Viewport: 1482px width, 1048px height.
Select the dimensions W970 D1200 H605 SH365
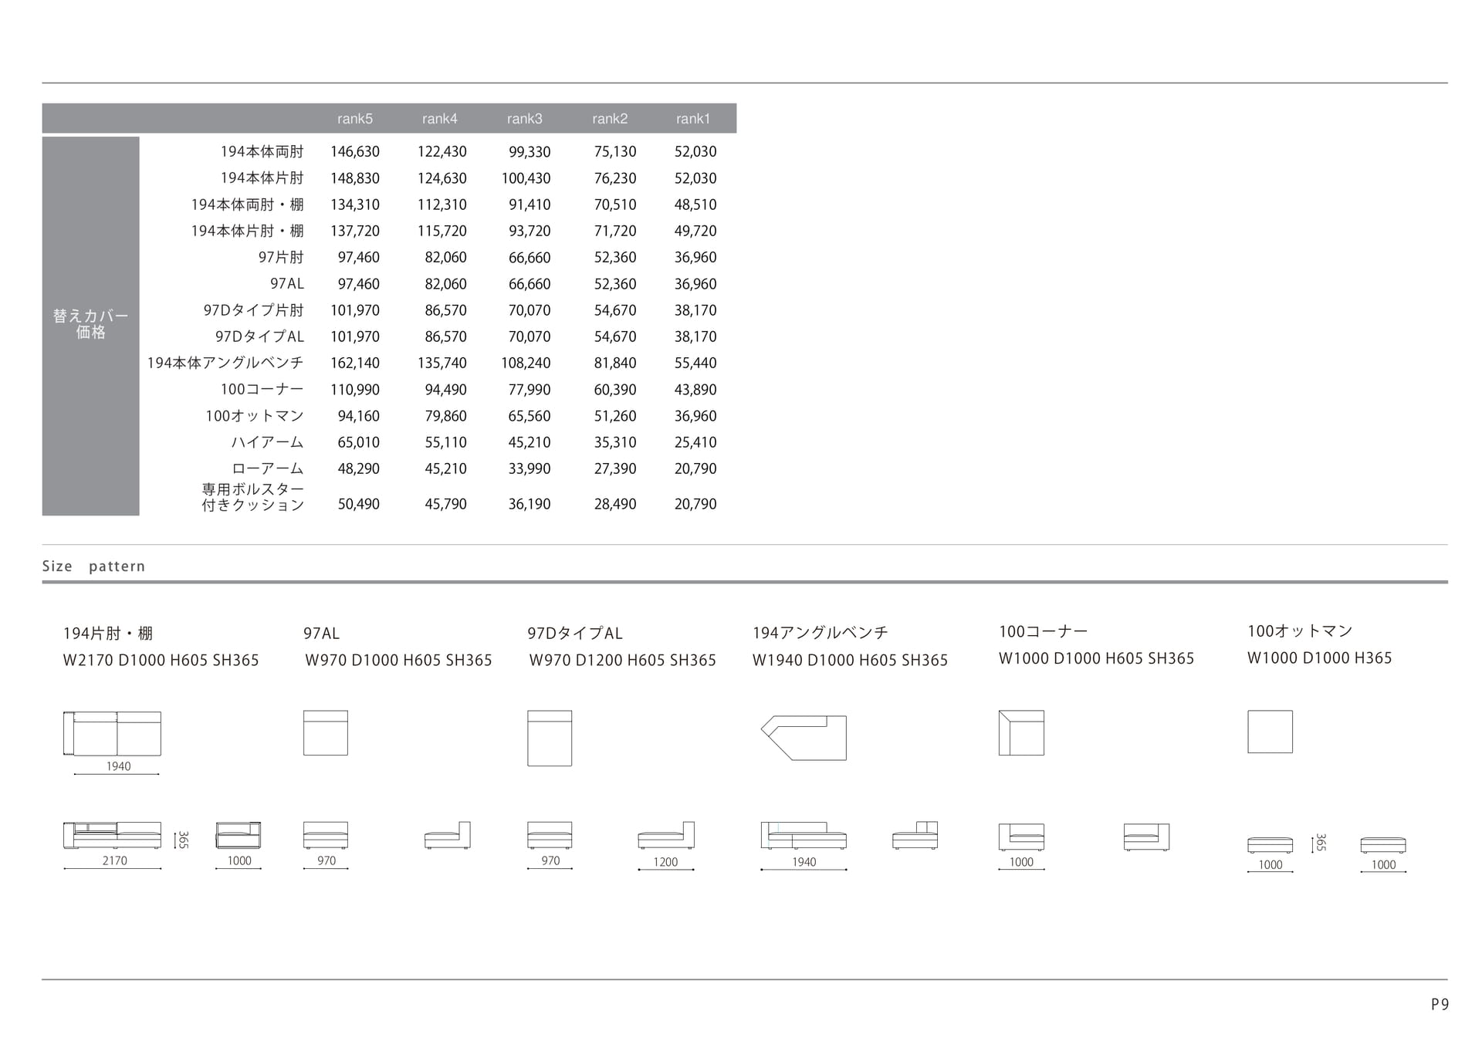tap(622, 661)
